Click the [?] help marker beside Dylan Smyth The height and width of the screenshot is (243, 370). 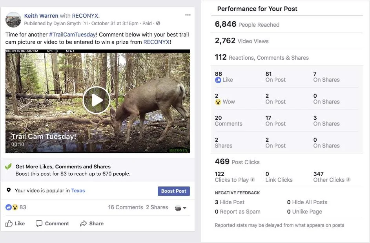(85, 24)
